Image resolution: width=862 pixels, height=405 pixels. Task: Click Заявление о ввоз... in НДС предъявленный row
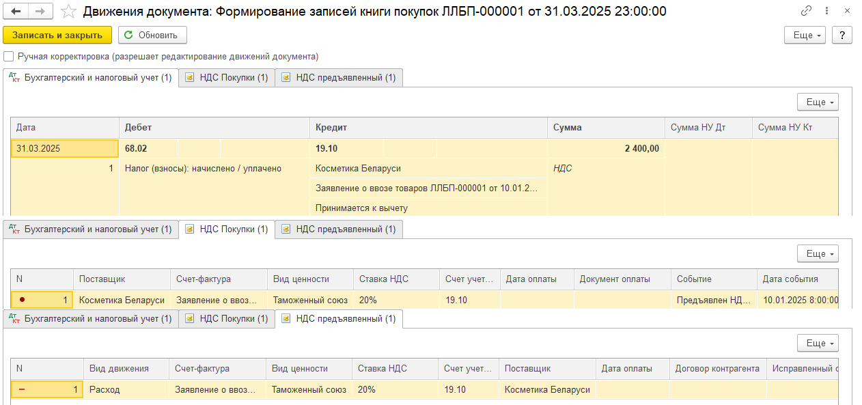click(218, 389)
